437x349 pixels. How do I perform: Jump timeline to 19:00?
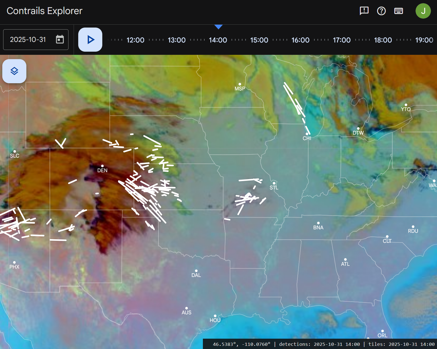pos(424,40)
